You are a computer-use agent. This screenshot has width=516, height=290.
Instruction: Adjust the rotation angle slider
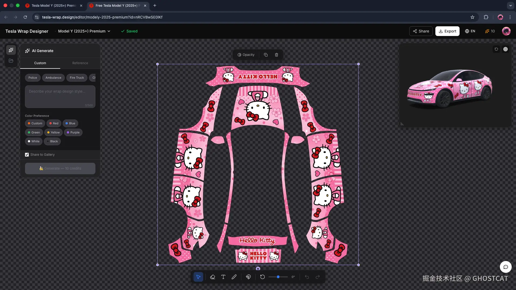click(278, 277)
